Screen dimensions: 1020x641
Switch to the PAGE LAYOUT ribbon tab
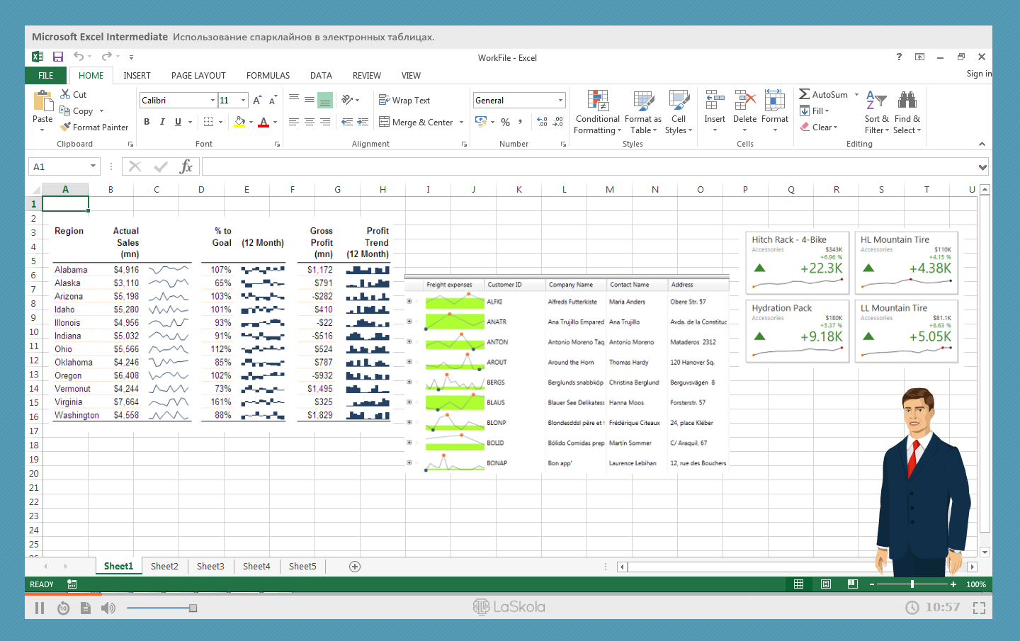click(198, 76)
